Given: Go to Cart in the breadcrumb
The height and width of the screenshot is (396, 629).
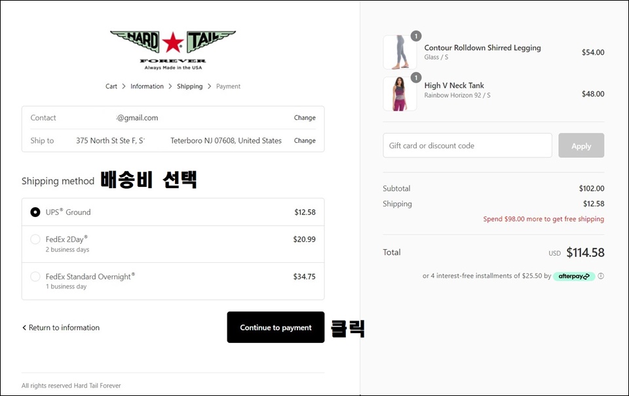Looking at the screenshot, I should pos(111,87).
